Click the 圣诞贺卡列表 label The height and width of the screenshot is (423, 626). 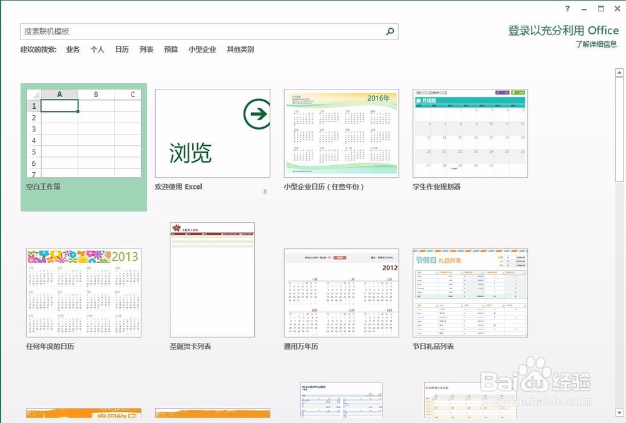(190, 347)
